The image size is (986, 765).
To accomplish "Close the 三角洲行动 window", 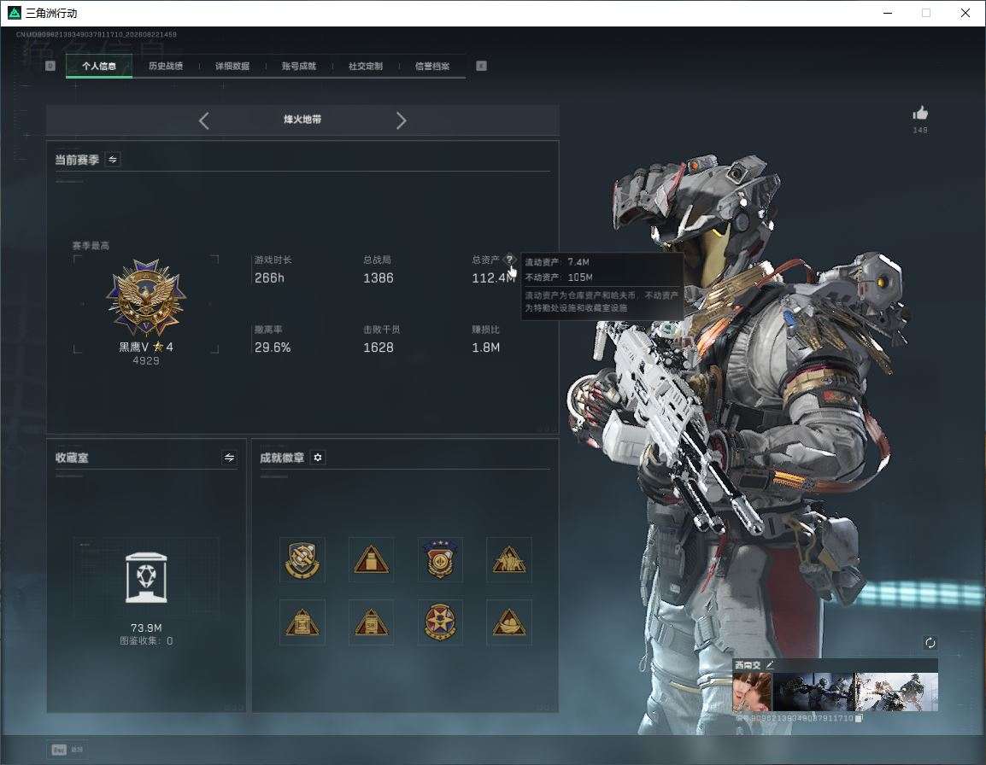I will [x=965, y=13].
